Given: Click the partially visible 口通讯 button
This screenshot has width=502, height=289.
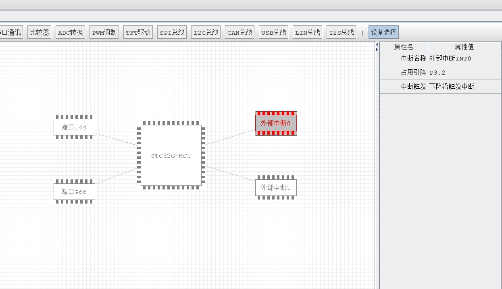Looking at the screenshot, I should (11, 33).
